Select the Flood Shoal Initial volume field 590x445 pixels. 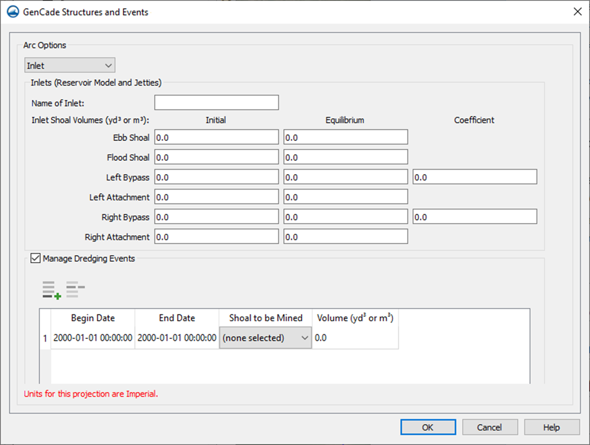217,157
